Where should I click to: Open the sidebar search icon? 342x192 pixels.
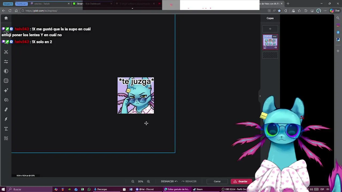coord(338,18)
